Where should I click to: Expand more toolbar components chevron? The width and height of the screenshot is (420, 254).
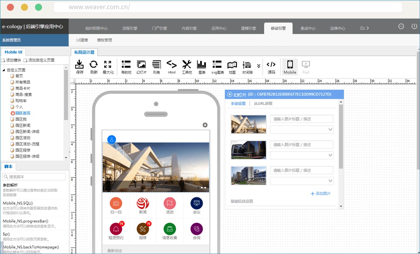point(259,66)
